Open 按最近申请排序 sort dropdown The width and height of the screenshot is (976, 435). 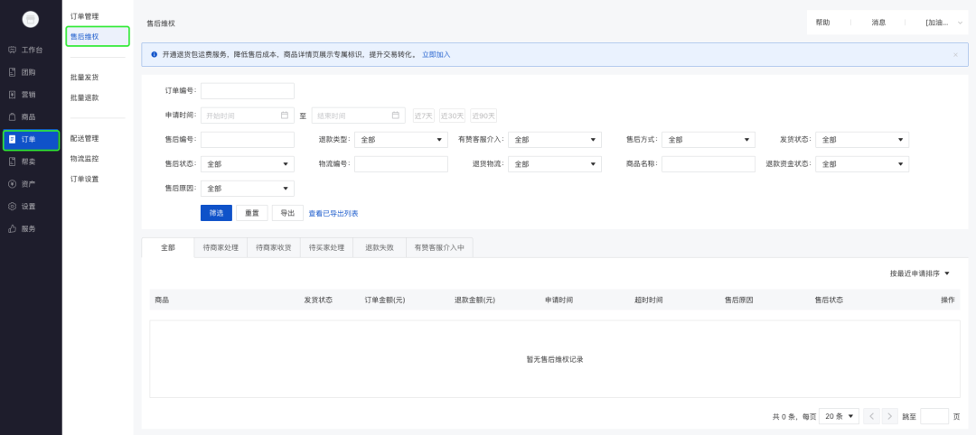[919, 273]
